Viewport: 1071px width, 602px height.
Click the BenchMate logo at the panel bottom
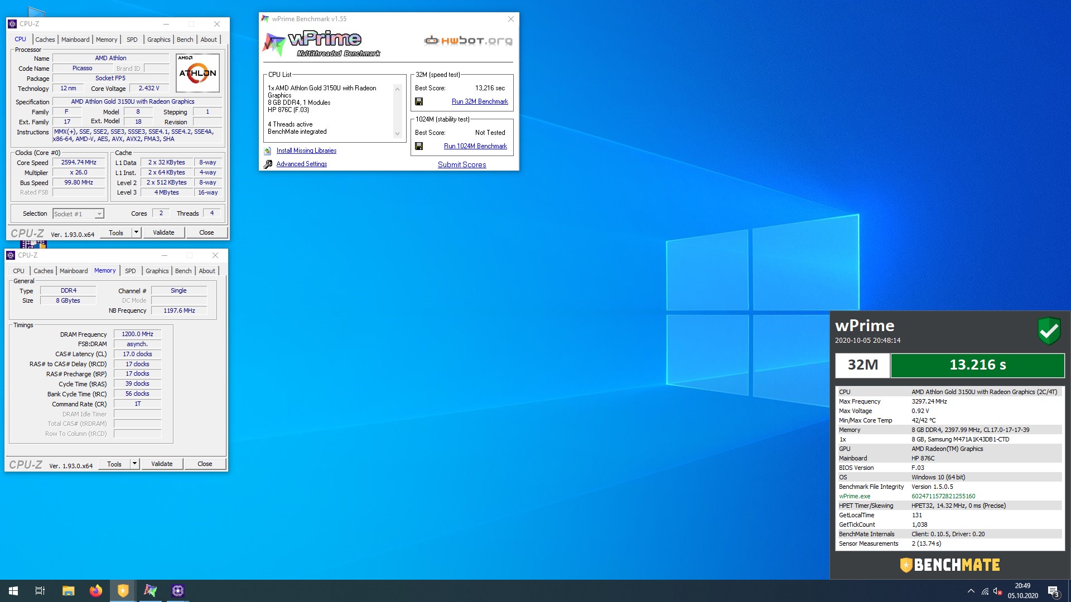pyautogui.click(x=950, y=565)
